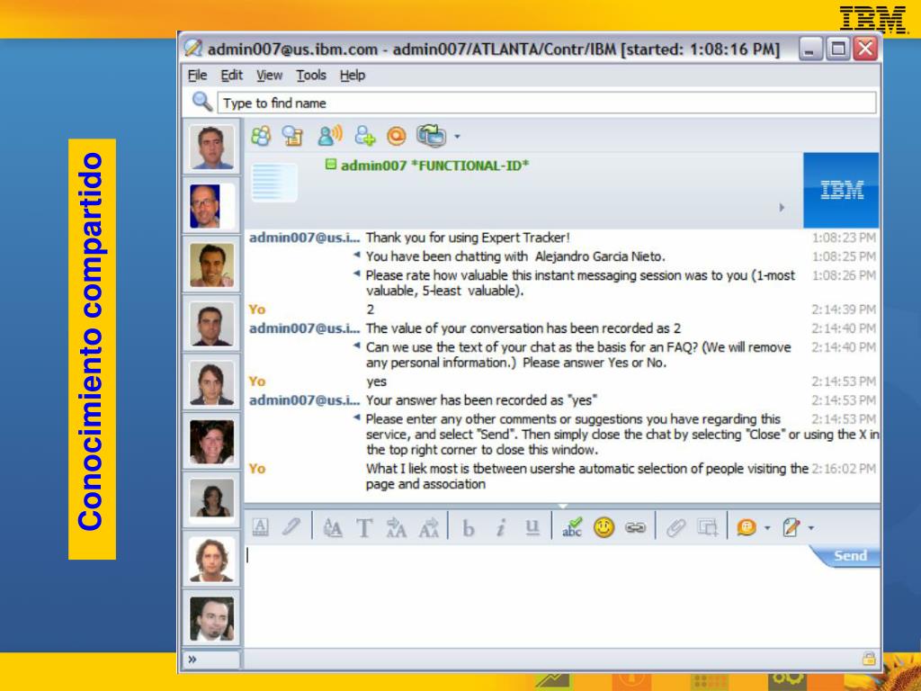This screenshot has width=921, height=691.
Task: Toggle underline formatting
Action: (532, 527)
